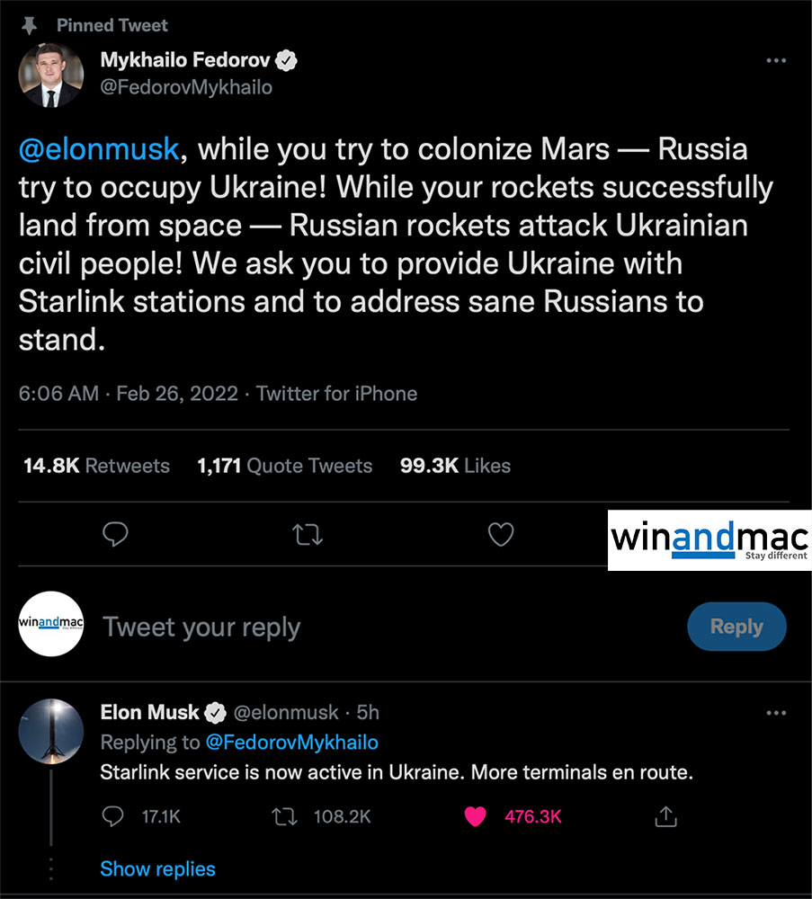This screenshot has height=899, width=812.
Task: Open the more options menu on Fedorov's tweet
Action: click(x=775, y=61)
